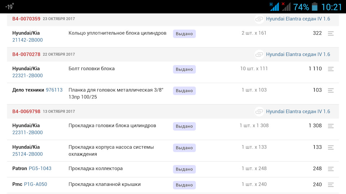Open Hyundai Elantra link in order B4-0070278
Image resolution: width=346 pixels, height=194 pixels.
tap(298, 55)
